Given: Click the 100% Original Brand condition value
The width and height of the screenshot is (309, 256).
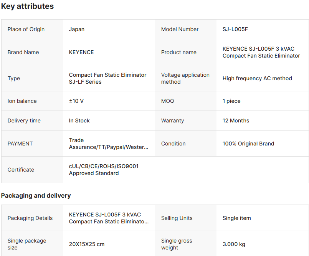Looking at the screenshot, I should point(248,144).
